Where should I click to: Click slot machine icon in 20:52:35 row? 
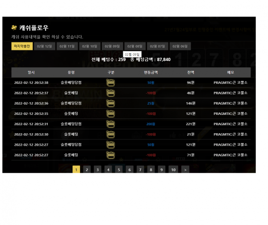[x=111, y=114]
